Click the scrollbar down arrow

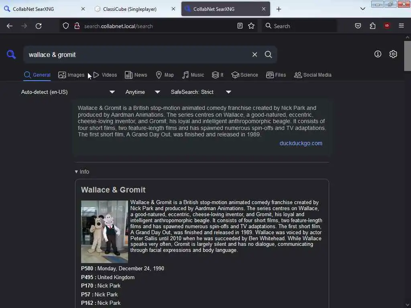407,305
